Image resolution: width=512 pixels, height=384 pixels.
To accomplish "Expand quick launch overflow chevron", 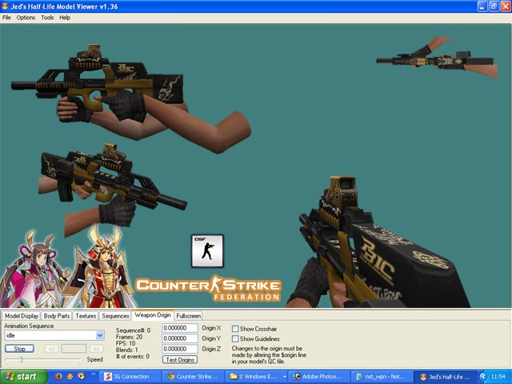I will (x=93, y=374).
